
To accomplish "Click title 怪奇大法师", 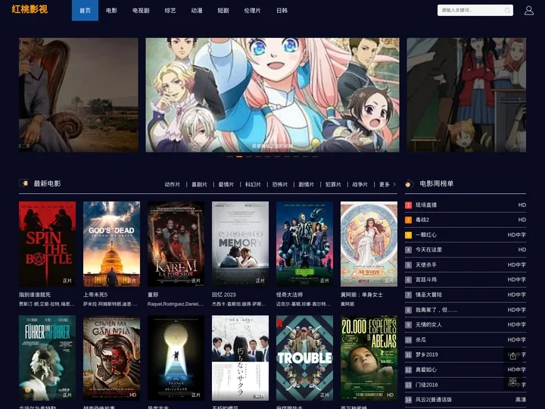I will point(289,295).
